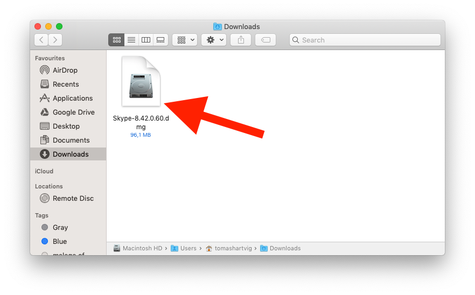Open the group-by arrangement dropdown

[185, 40]
